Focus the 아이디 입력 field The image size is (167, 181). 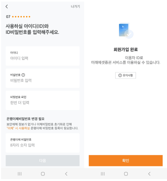[43, 56]
